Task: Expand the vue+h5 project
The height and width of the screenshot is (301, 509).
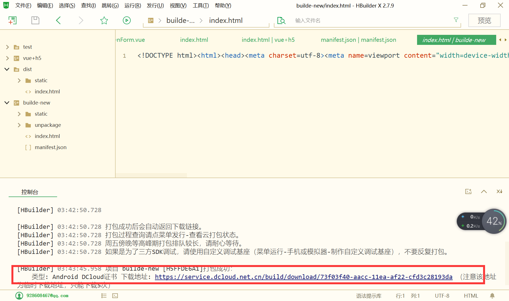Action: click(8, 58)
